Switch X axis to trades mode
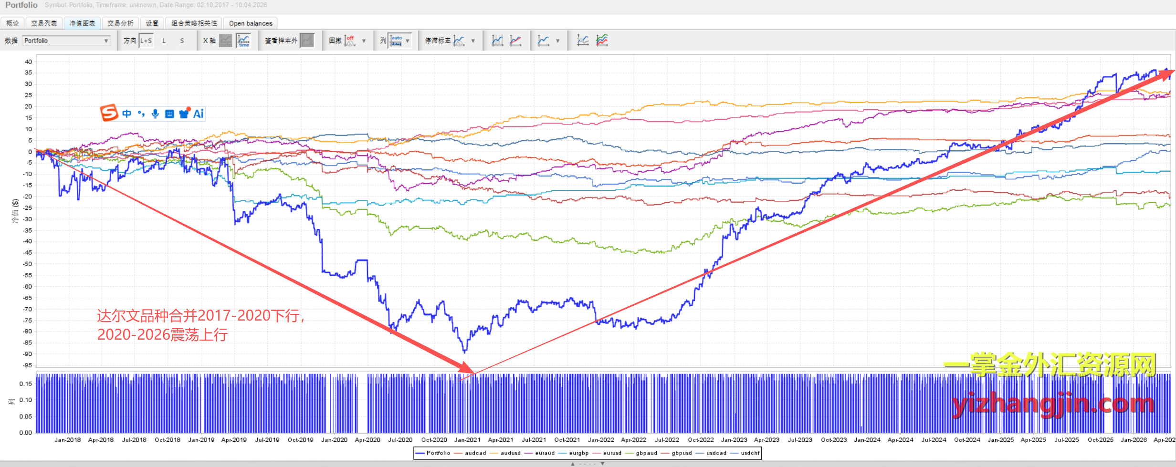This screenshot has width=1176, height=467. (226, 41)
